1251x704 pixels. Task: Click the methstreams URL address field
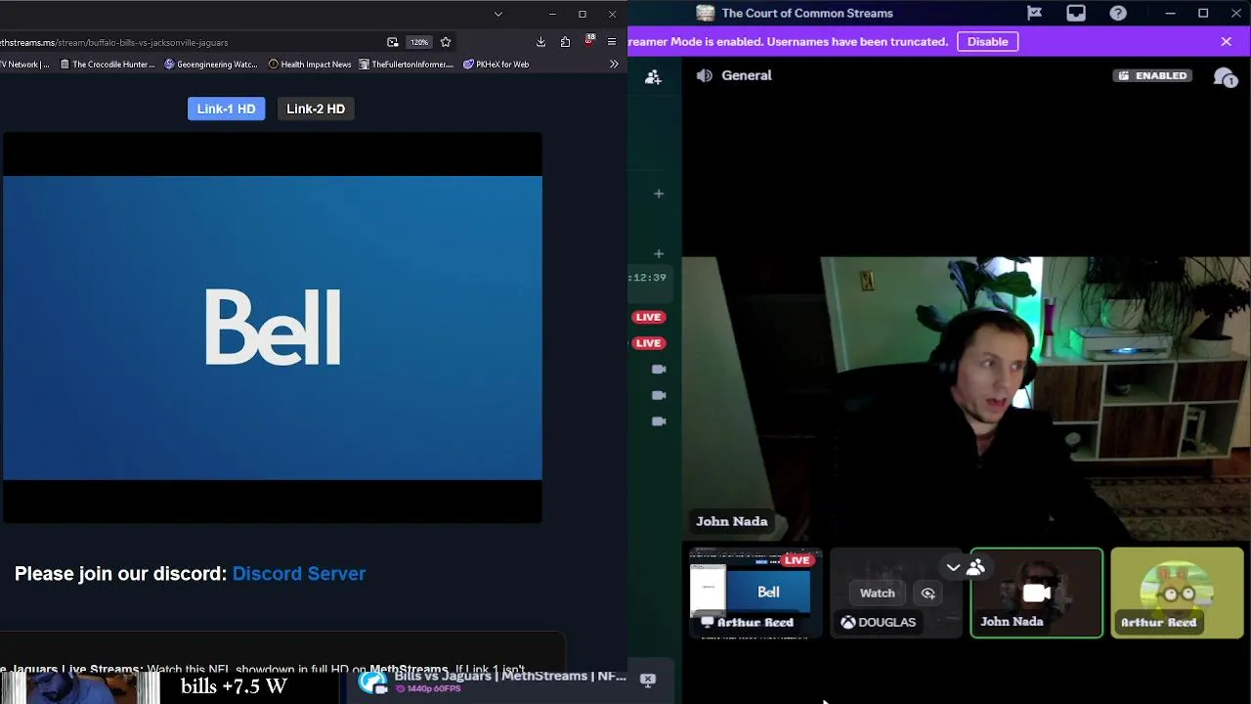click(186, 42)
